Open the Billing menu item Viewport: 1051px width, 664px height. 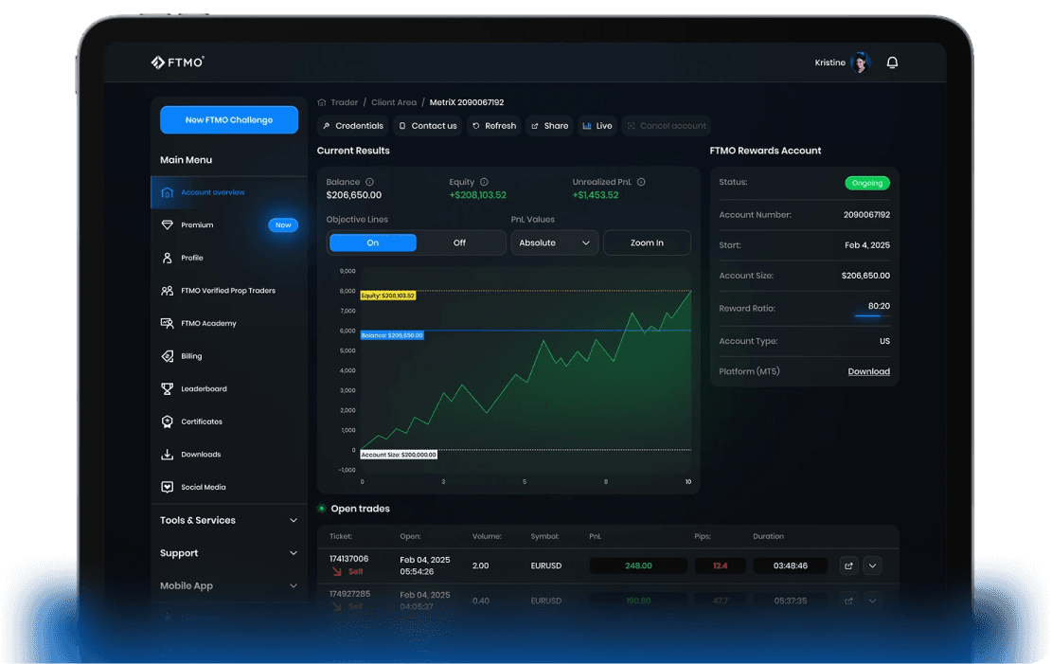click(x=228, y=356)
